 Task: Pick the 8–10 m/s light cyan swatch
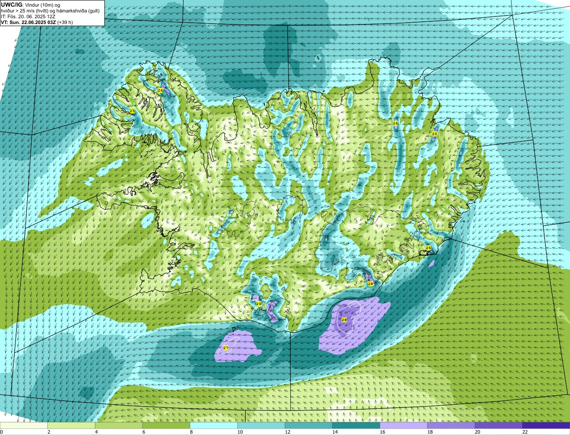tap(214, 425)
